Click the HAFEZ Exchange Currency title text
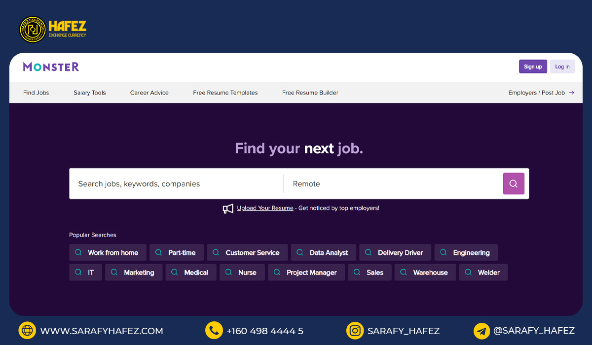592x345 pixels. 68,30
